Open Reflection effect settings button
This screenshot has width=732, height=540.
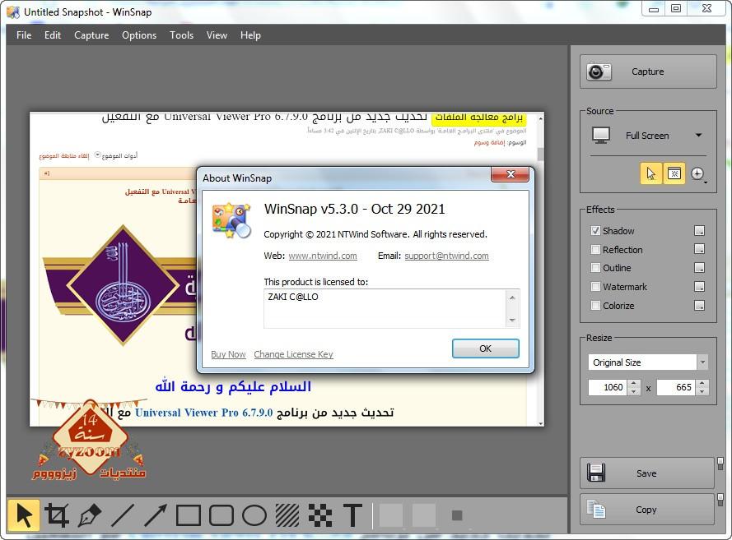[699, 249]
